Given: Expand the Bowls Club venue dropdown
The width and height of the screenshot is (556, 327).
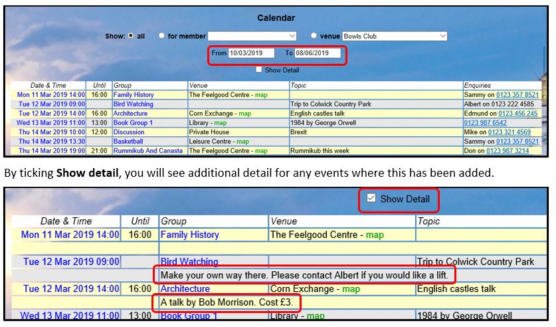Looking at the screenshot, I should point(394,36).
